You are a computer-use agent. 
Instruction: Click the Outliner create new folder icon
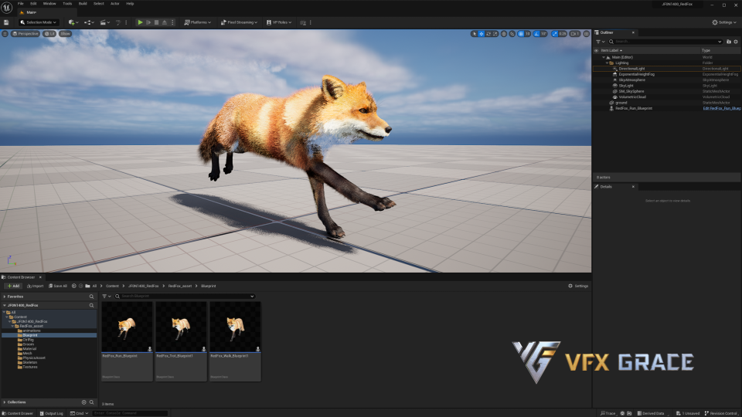pos(729,42)
